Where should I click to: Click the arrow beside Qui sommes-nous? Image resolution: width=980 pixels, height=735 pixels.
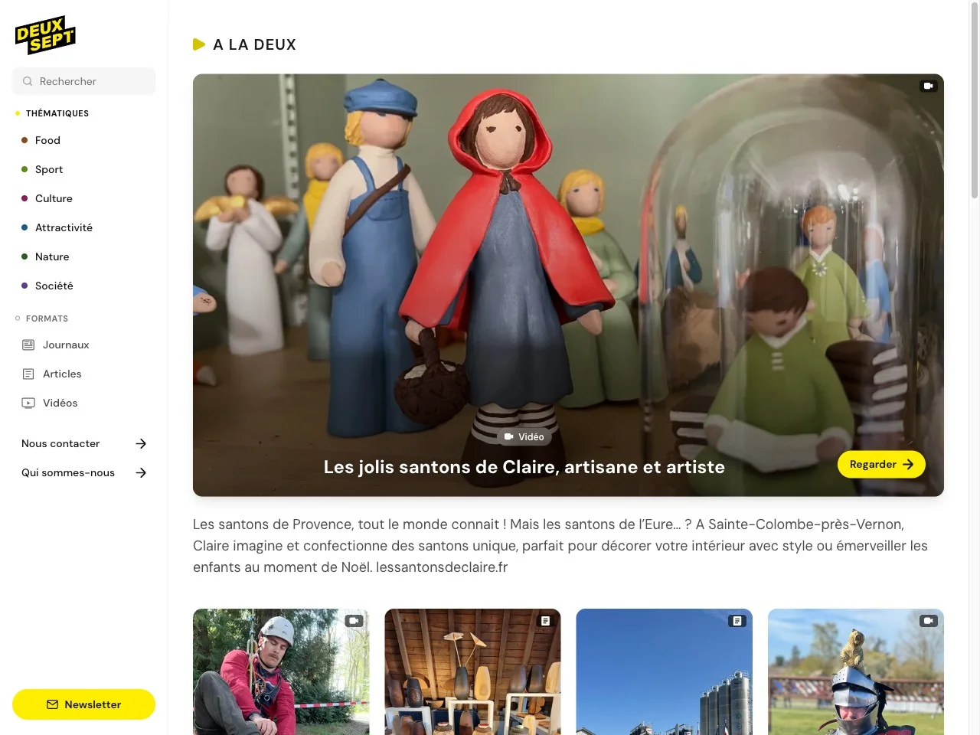(x=141, y=473)
